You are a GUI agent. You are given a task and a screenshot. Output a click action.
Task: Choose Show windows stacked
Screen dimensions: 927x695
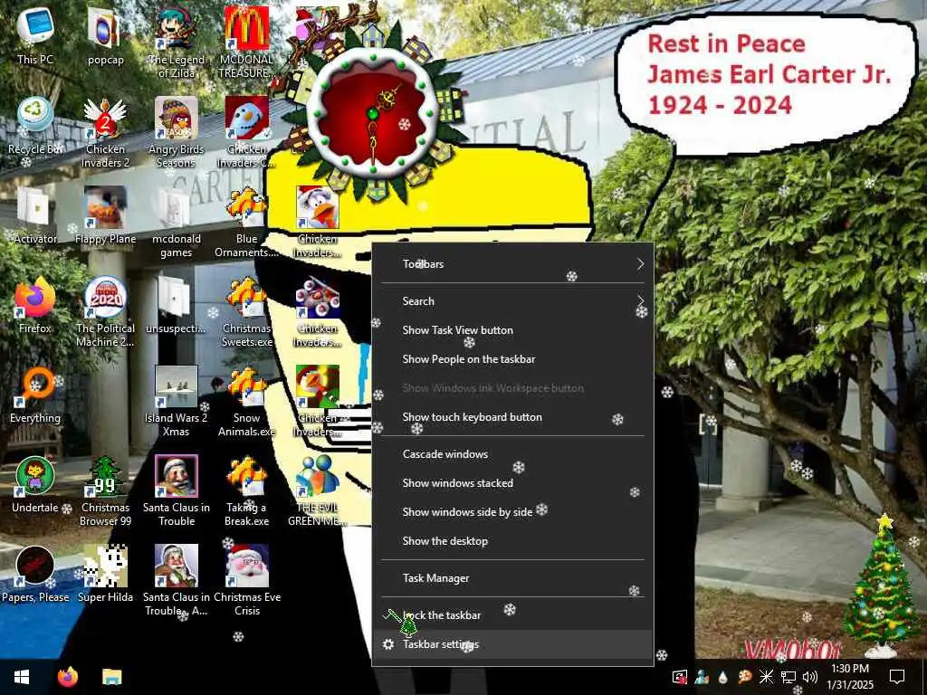pos(512,483)
